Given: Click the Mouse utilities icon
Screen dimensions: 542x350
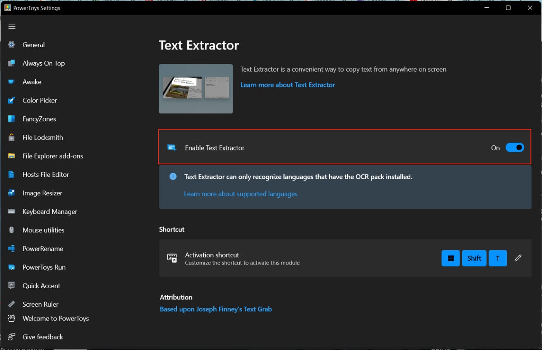Looking at the screenshot, I should coord(12,230).
